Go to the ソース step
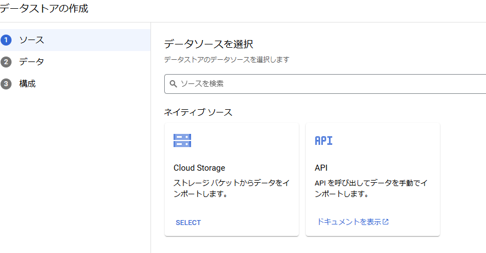 pos(75,40)
